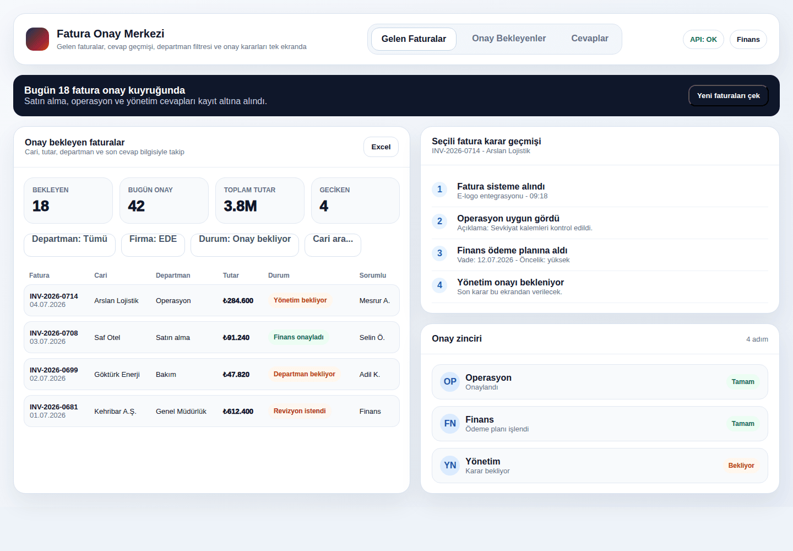
Task: Select the BUGÜN ONAY 42 stat card
Action: [x=164, y=201]
